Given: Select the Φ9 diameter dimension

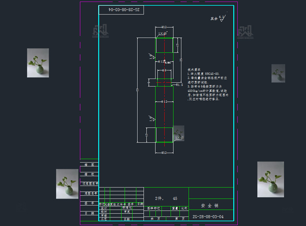Looking at the screenshot, I should click(x=164, y=70).
